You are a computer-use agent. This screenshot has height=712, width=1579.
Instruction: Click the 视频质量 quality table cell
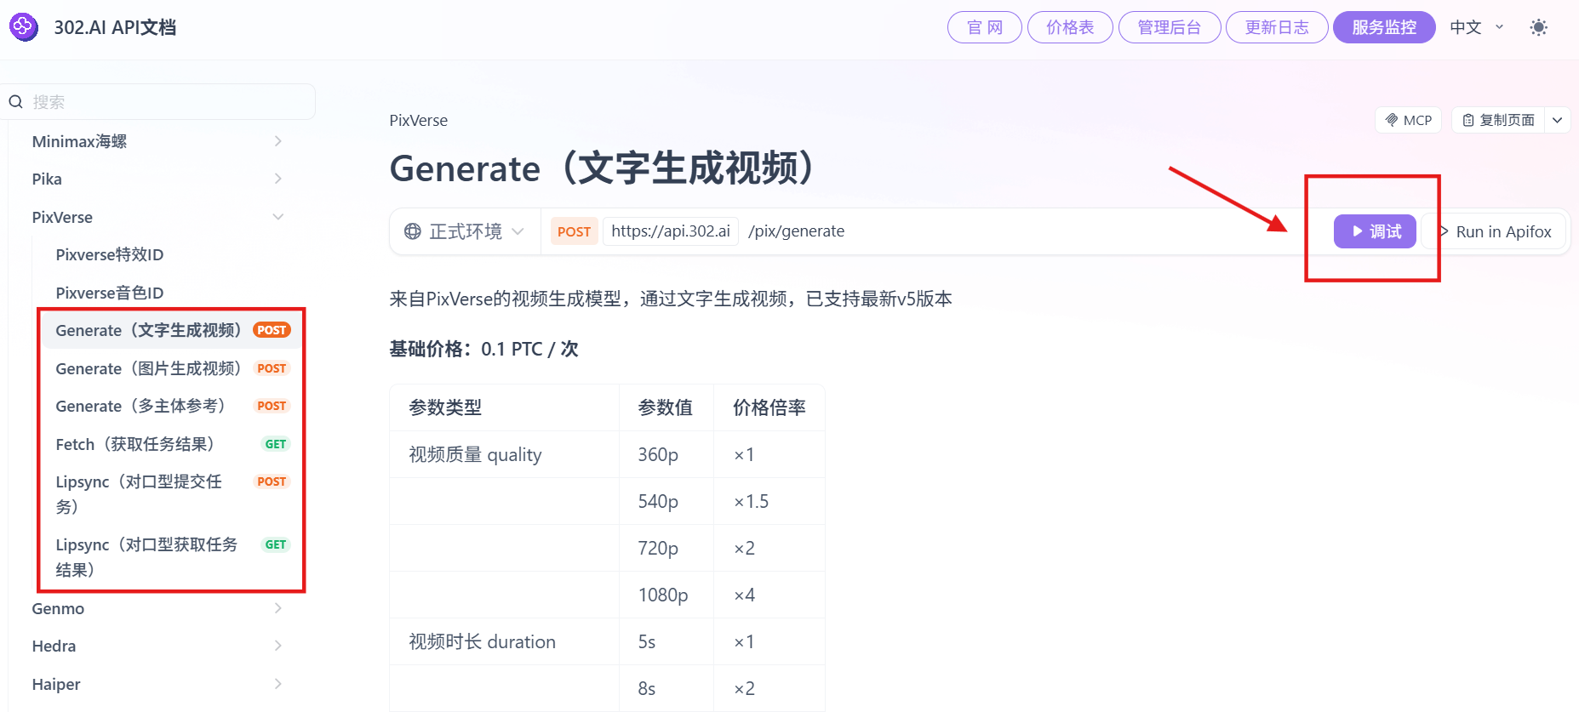(504, 454)
